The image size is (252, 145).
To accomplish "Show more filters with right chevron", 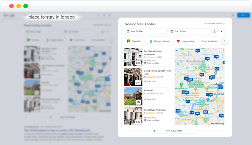I will pos(224,41).
